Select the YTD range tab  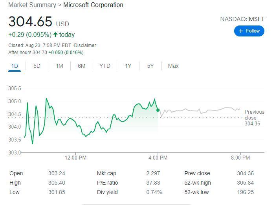click(104, 66)
